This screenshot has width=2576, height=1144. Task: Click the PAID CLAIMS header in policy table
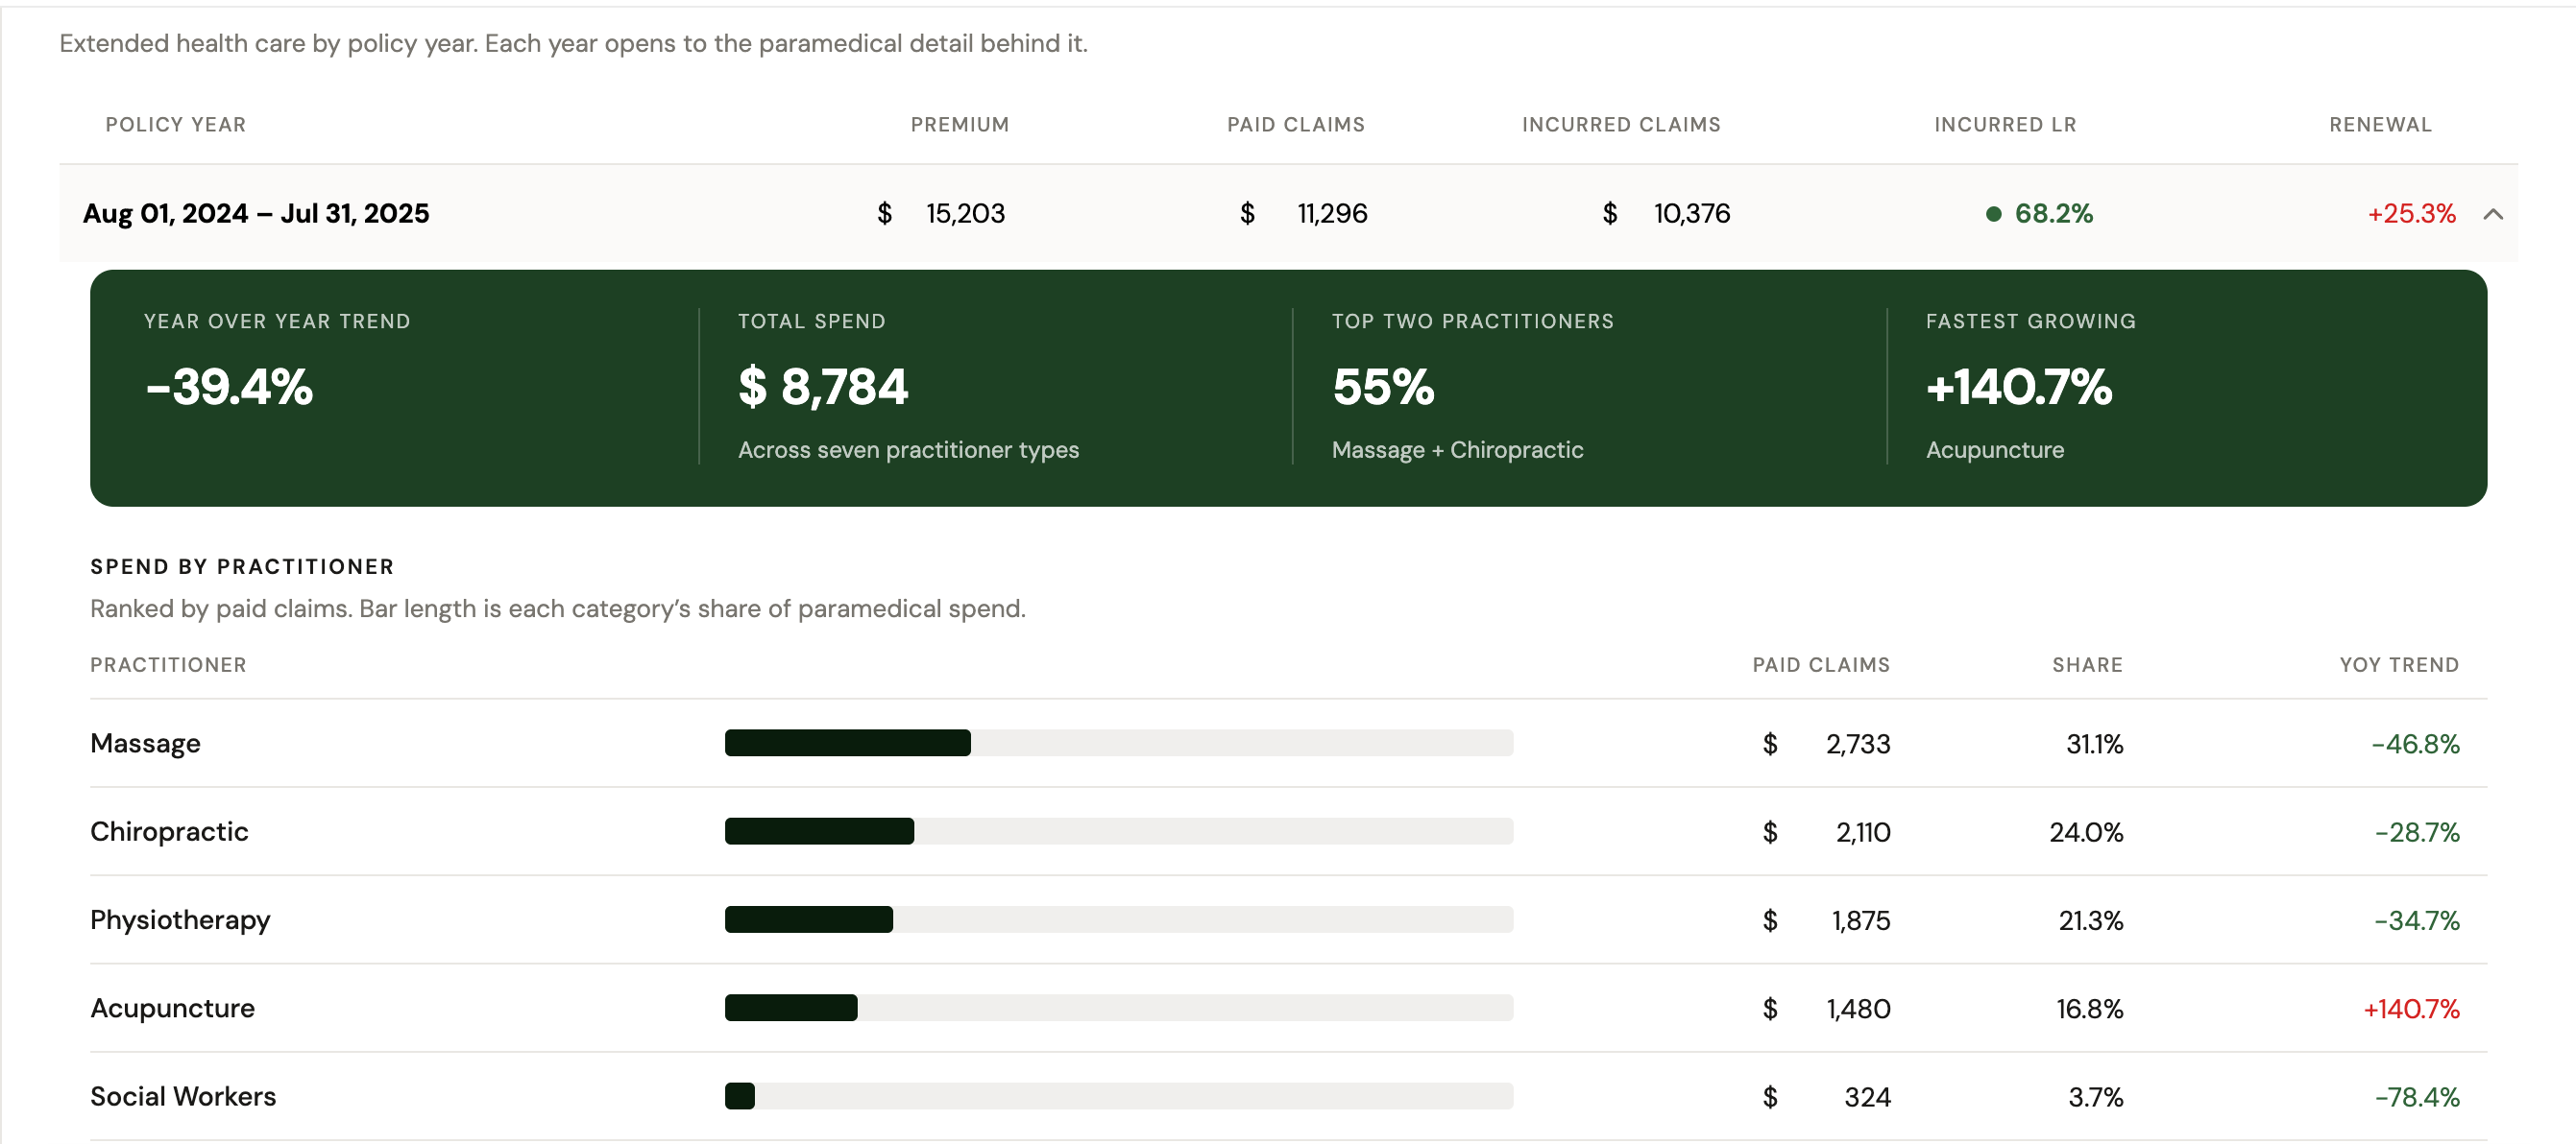click(x=1296, y=125)
